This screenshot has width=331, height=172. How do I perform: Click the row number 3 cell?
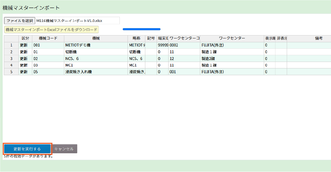pyautogui.click(x=11, y=59)
